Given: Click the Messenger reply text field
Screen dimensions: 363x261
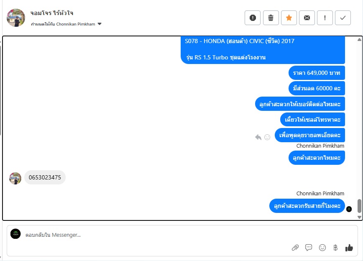Looking at the screenshot, I should (153, 235).
